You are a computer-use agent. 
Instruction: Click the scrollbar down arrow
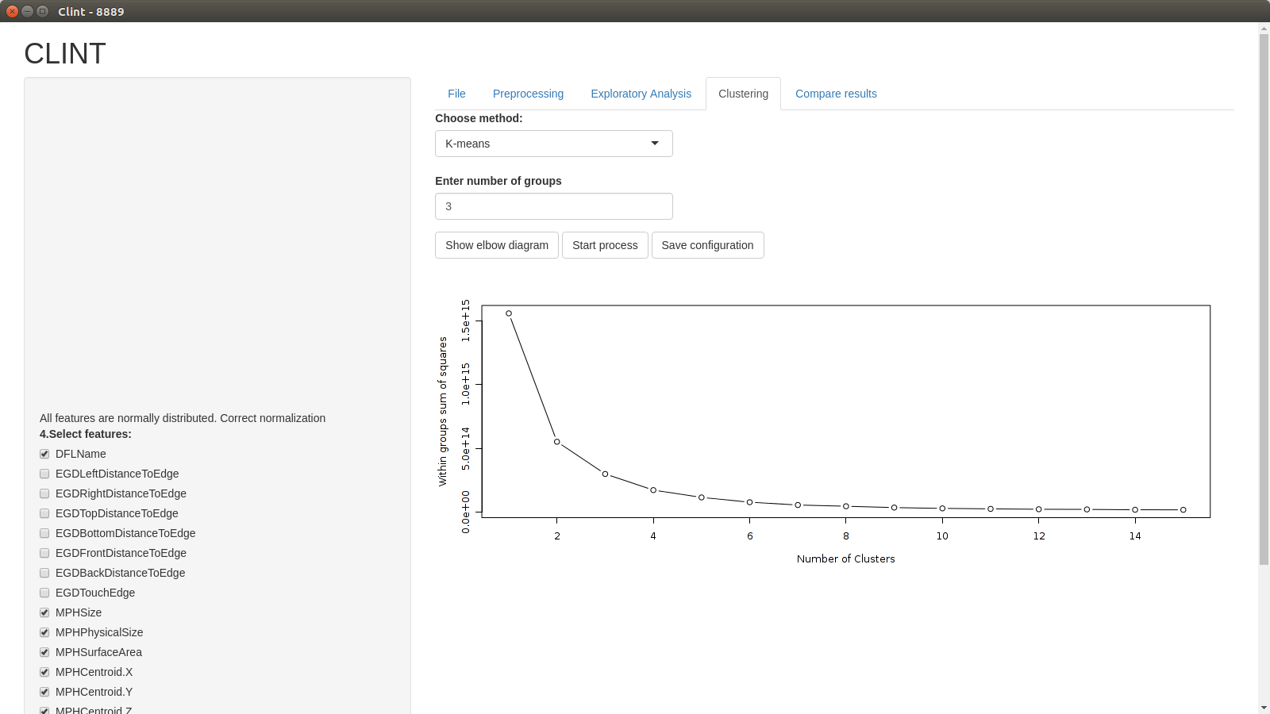1264,708
